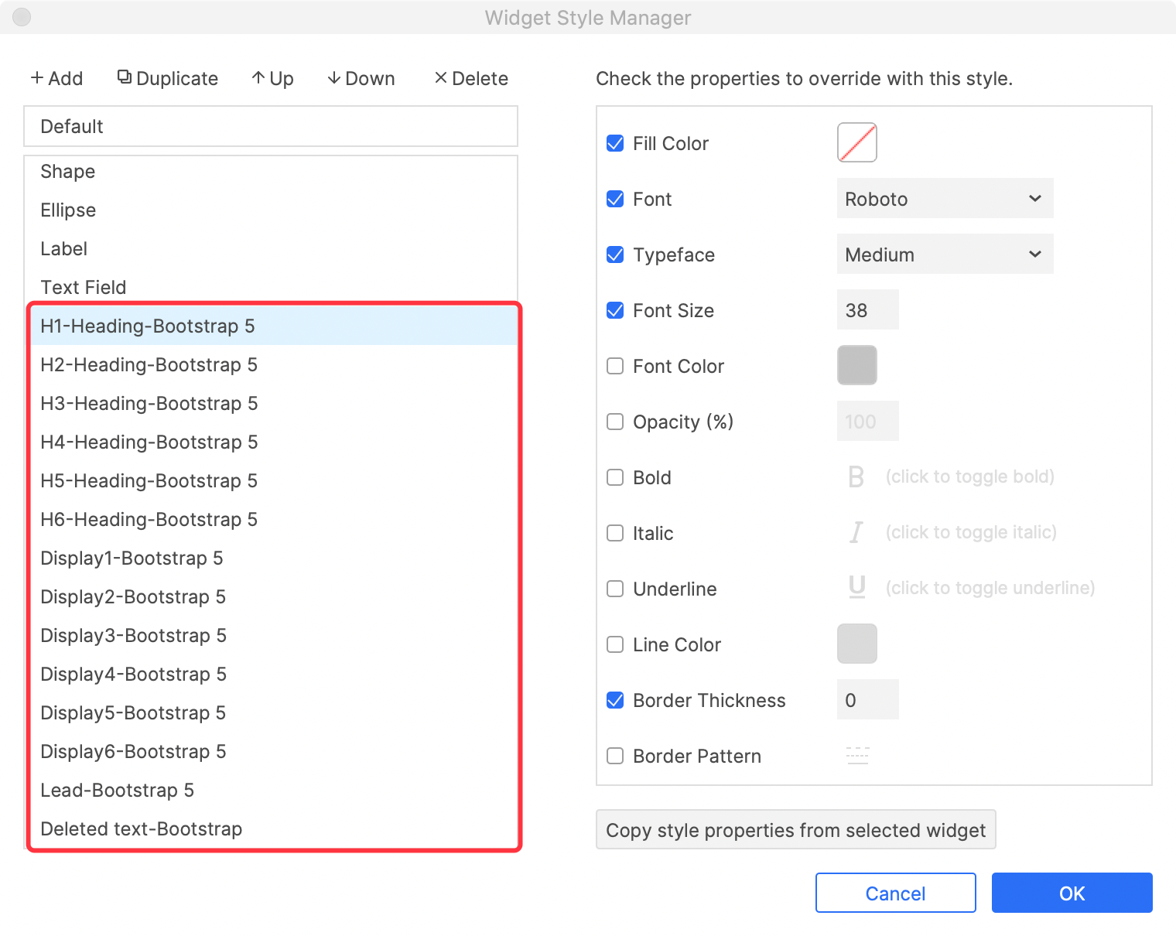1176x936 pixels.
Task: Toggle the underline U icon
Action: click(856, 588)
